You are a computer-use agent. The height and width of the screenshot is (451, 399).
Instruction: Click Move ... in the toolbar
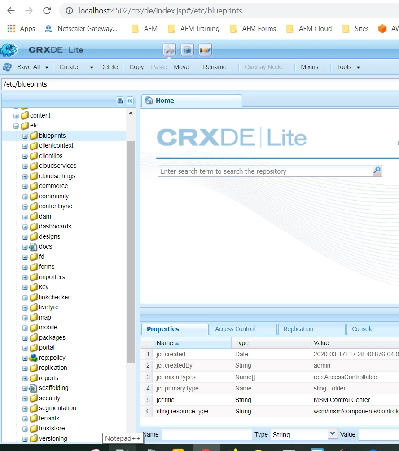point(184,67)
